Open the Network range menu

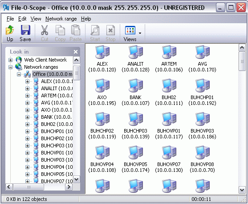point(61,19)
